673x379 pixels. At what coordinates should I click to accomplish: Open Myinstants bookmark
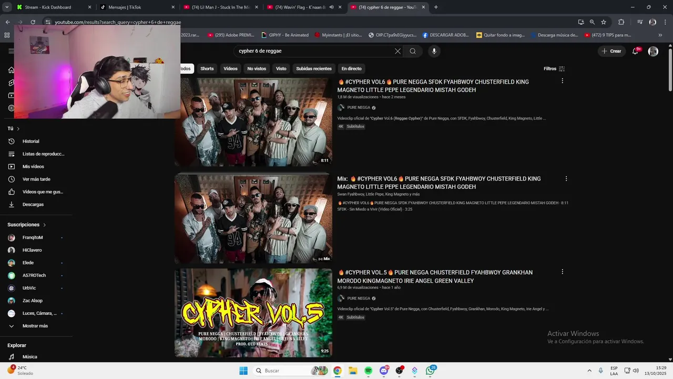(339, 35)
